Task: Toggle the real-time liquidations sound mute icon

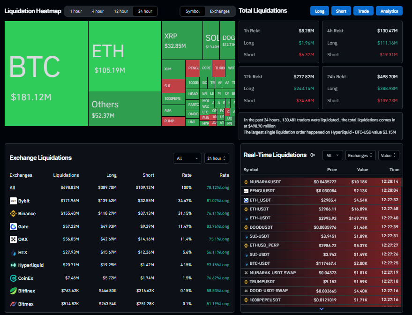Action: pos(312,155)
